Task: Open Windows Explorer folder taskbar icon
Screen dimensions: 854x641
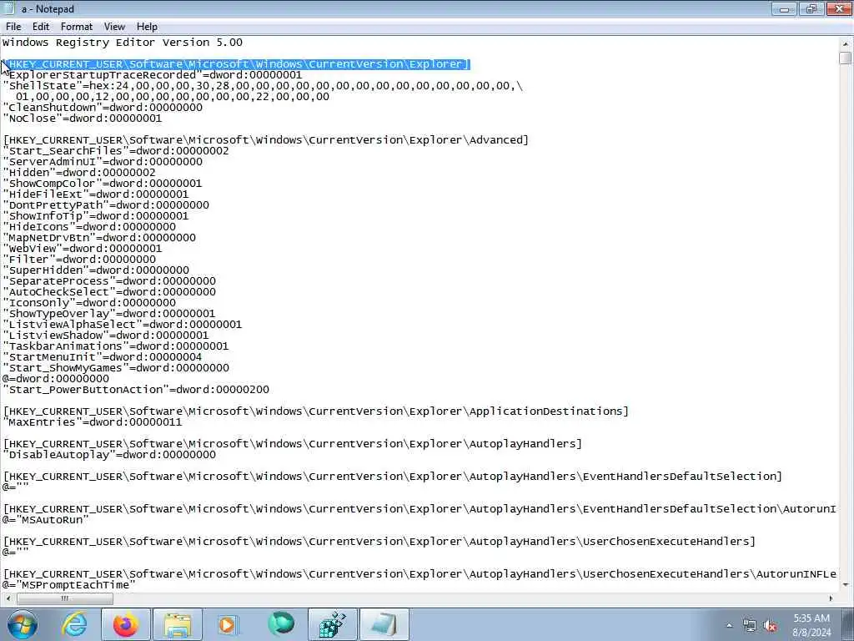Action: (x=178, y=624)
